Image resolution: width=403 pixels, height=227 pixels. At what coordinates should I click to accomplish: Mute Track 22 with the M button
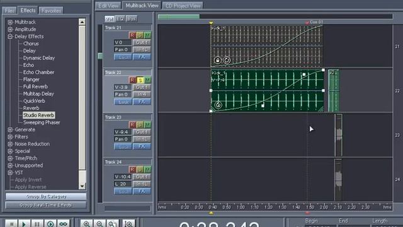tap(147, 80)
